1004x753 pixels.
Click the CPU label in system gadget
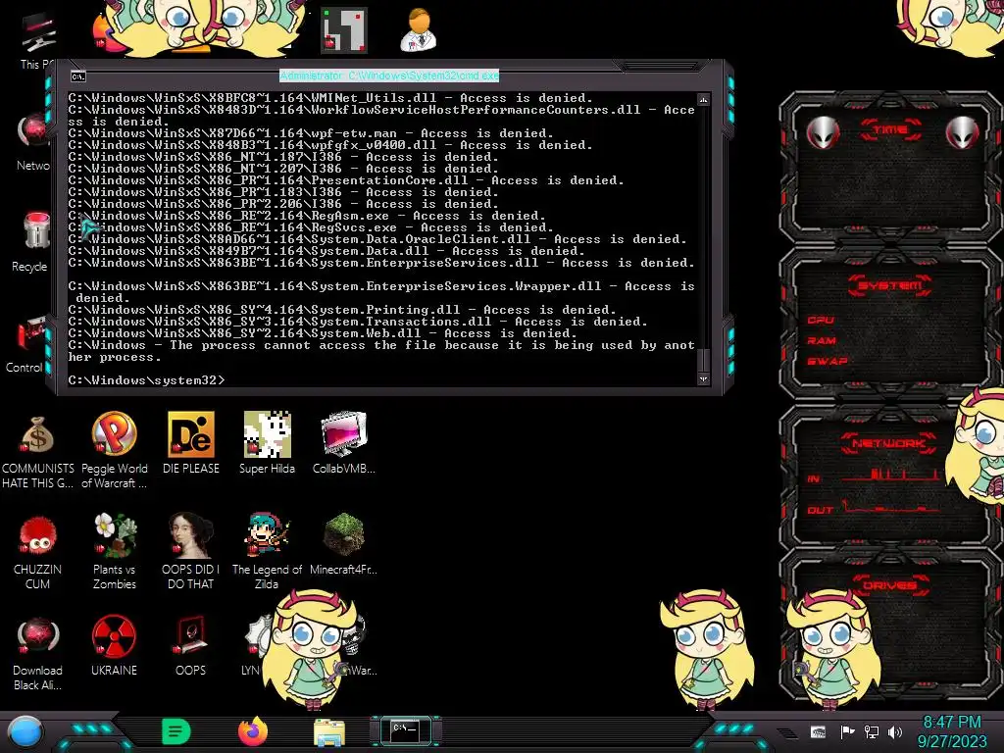pos(821,320)
